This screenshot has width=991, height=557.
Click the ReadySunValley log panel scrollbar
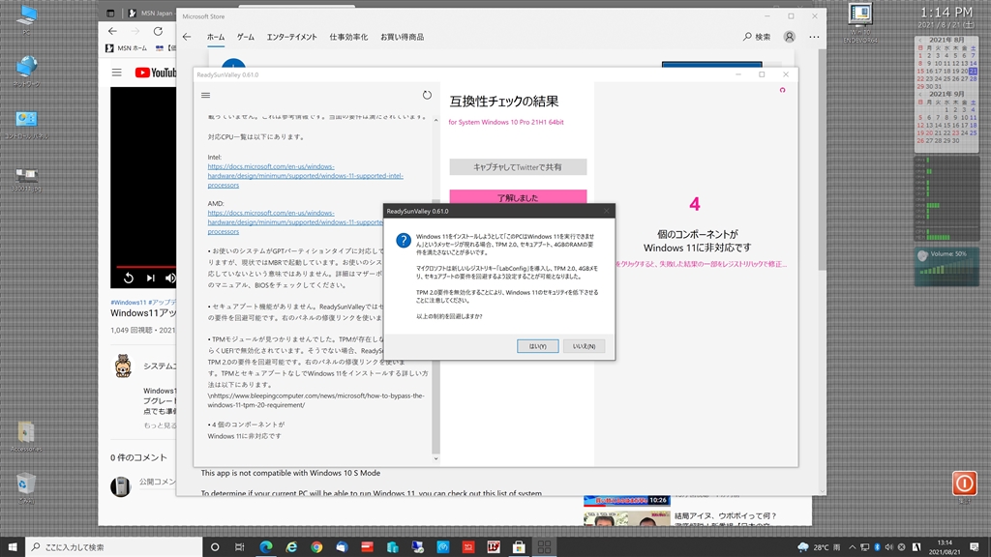pos(435,329)
